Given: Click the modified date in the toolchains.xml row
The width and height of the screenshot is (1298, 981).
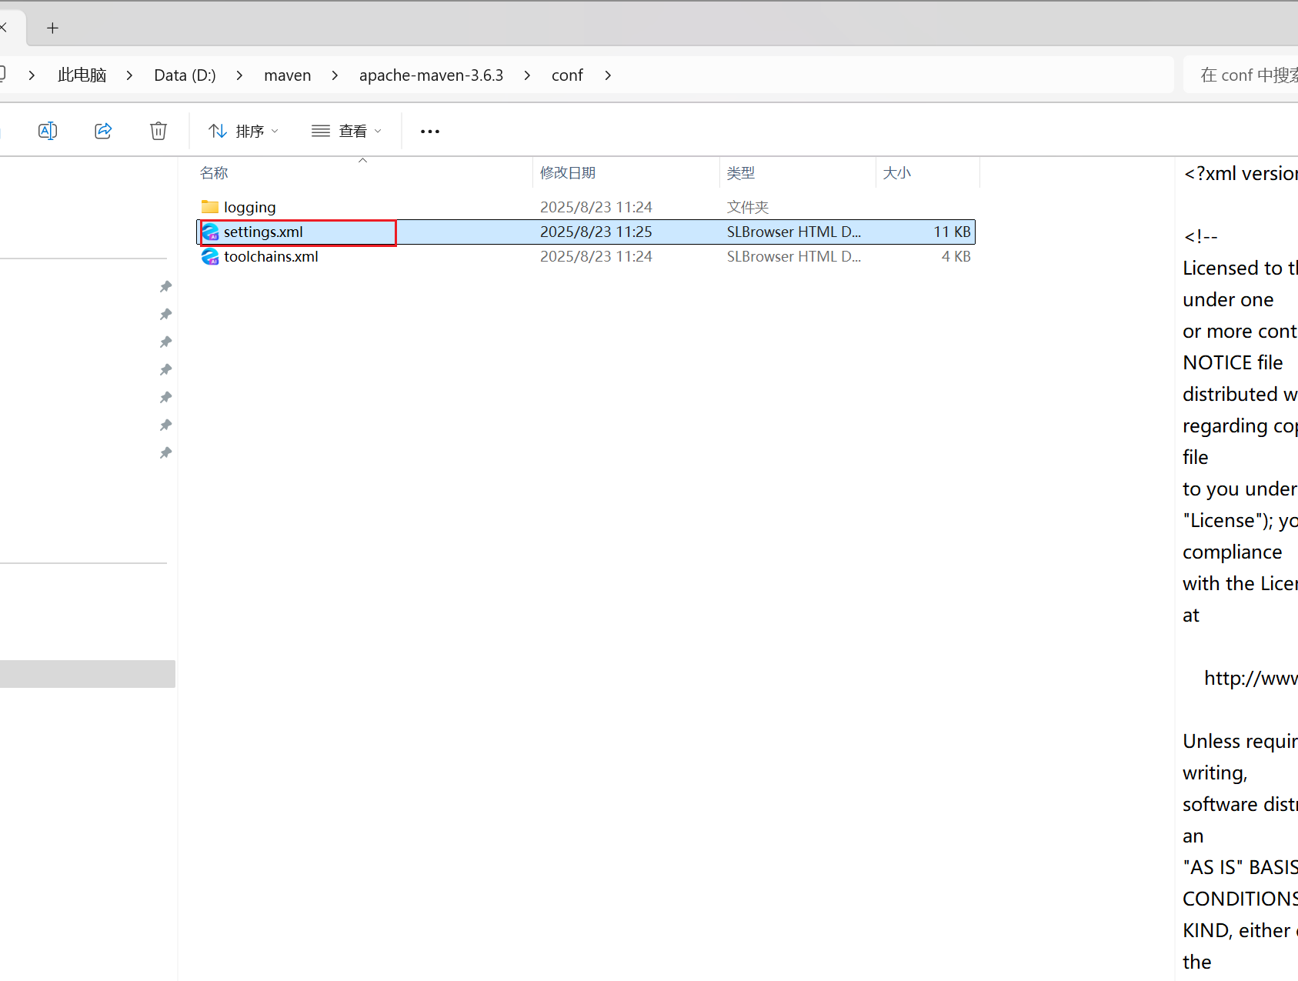Looking at the screenshot, I should 596,256.
